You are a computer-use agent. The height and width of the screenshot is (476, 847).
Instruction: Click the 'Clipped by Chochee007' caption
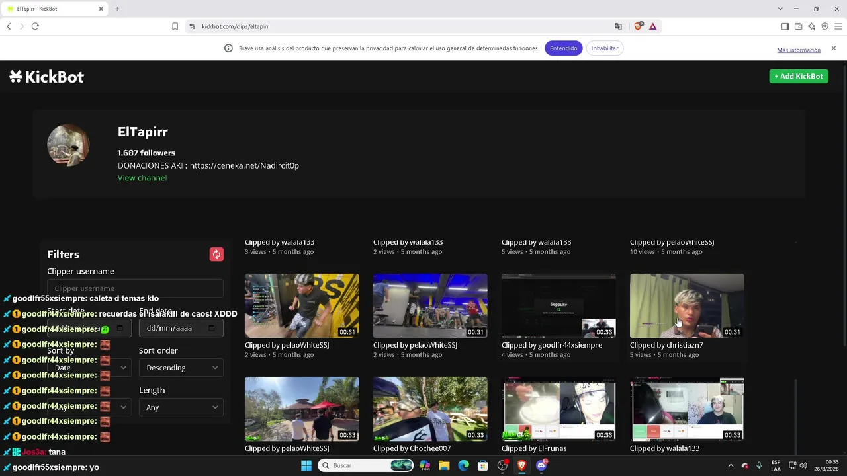coord(412,448)
